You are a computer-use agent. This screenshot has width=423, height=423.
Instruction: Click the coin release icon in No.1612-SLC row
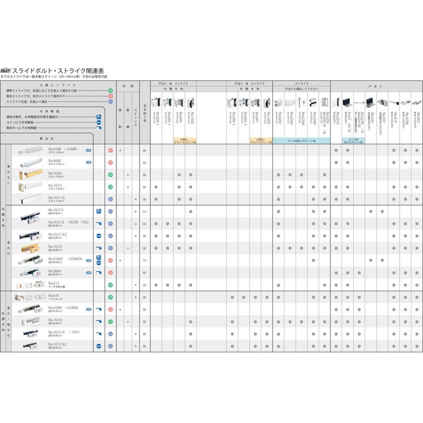98,235
